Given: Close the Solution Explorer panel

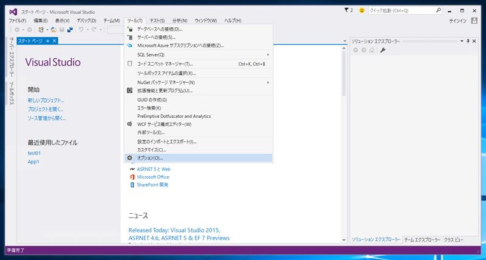Looking at the screenshot, I should [x=474, y=41].
